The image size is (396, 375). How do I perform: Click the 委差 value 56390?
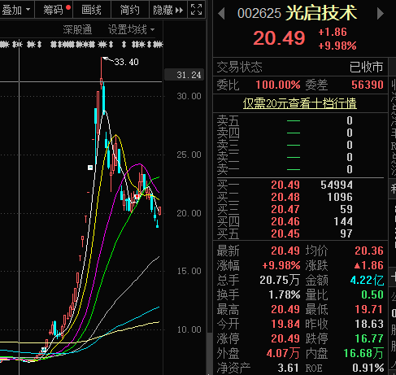[x=368, y=85]
